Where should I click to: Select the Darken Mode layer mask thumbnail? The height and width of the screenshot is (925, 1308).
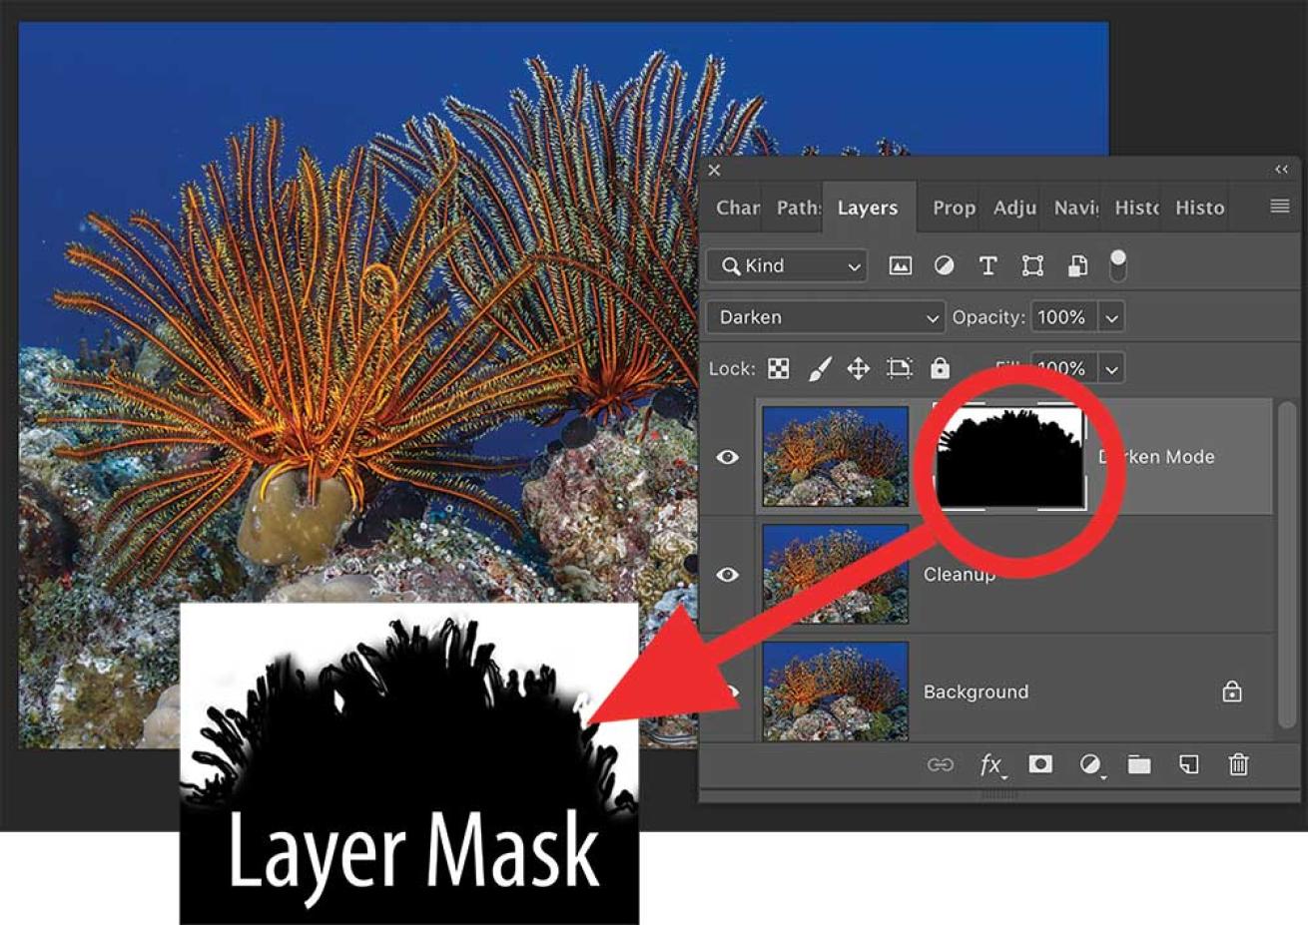coord(1008,457)
